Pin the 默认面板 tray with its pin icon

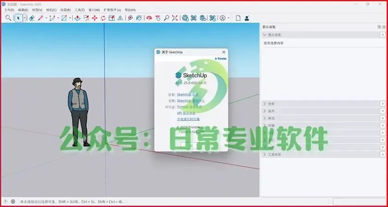[x=379, y=27]
